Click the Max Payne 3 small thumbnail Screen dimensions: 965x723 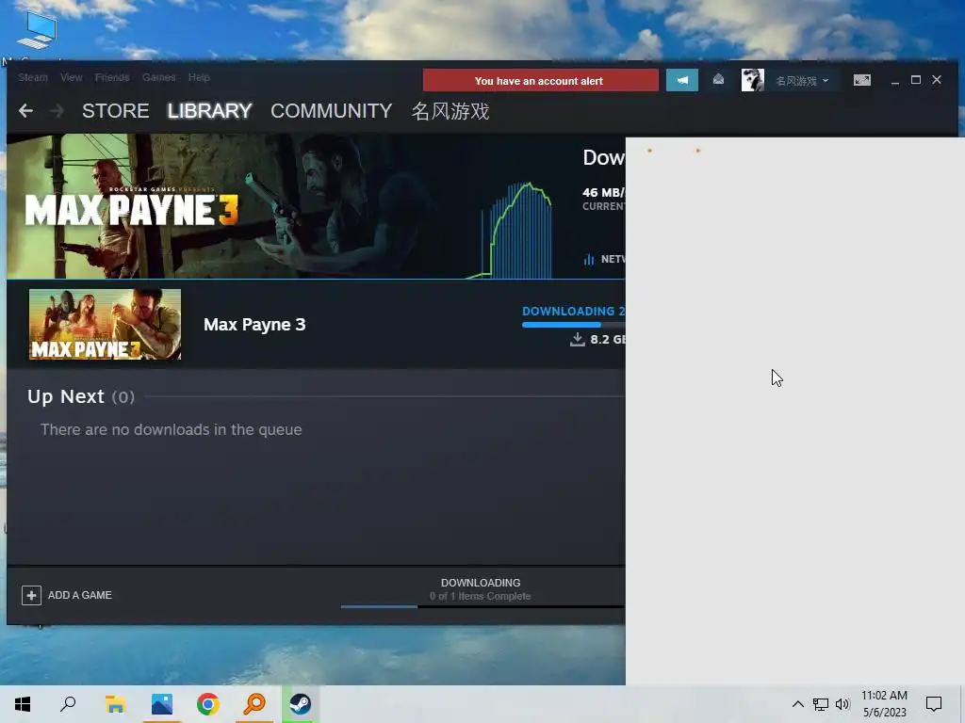point(105,324)
